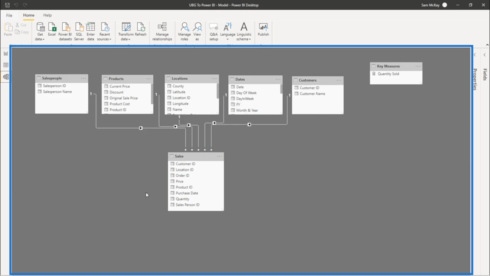
Task: Open Products table options menu
Action: (149, 79)
